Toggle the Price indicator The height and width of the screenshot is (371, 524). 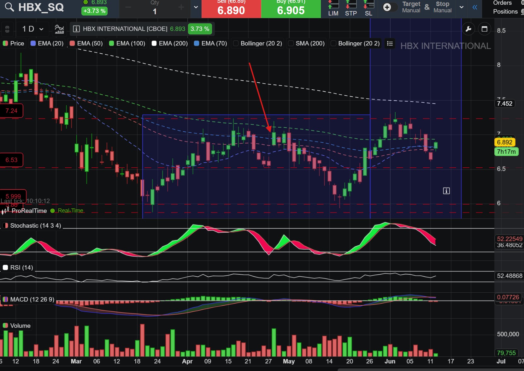click(x=14, y=43)
